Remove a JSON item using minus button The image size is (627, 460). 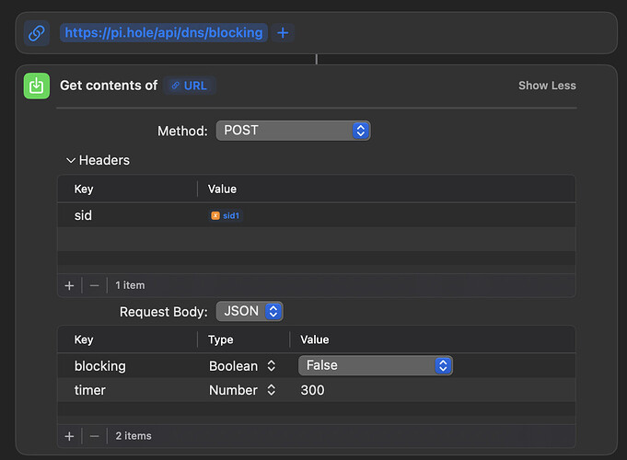[94, 435]
